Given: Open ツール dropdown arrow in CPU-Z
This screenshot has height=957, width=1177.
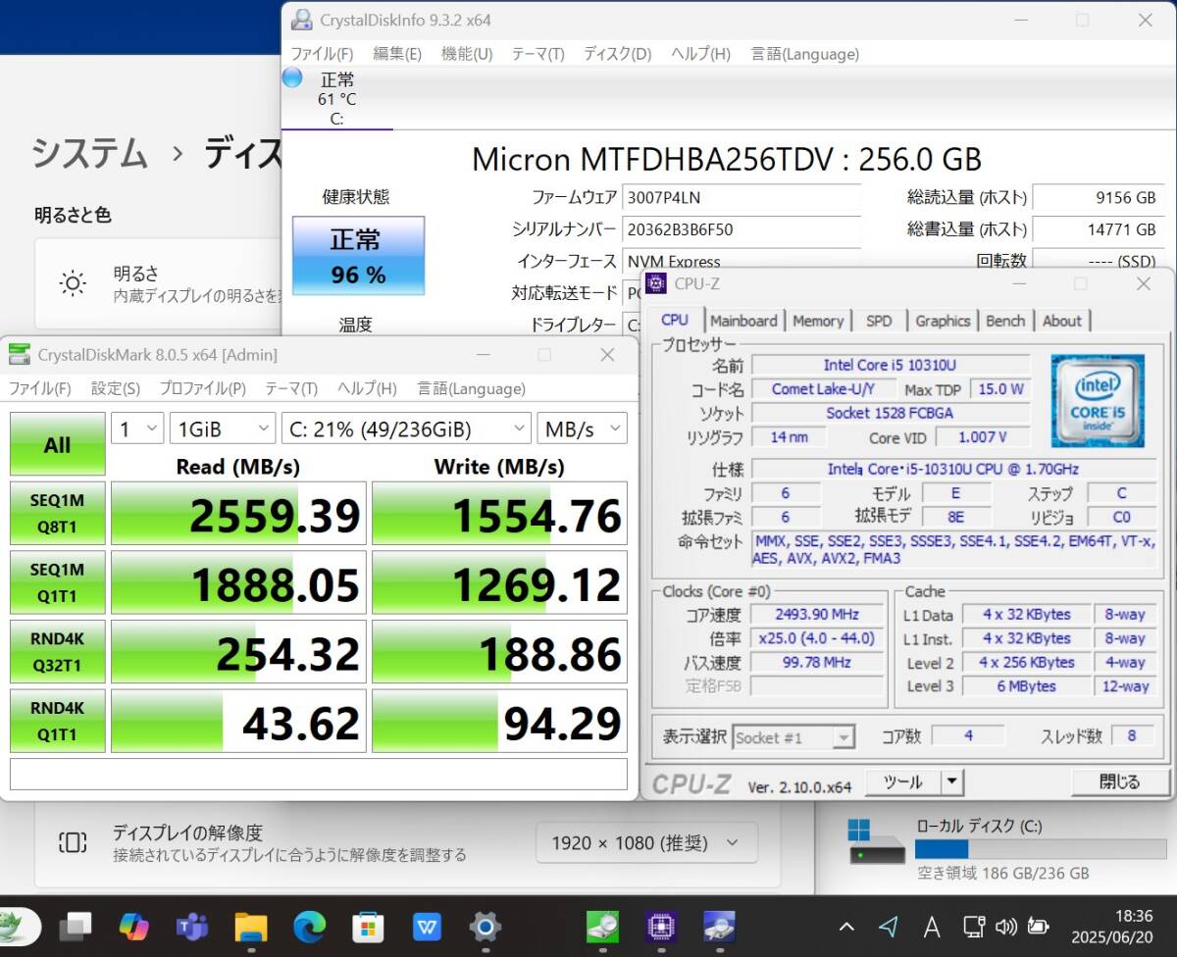Looking at the screenshot, I should pos(951,781).
